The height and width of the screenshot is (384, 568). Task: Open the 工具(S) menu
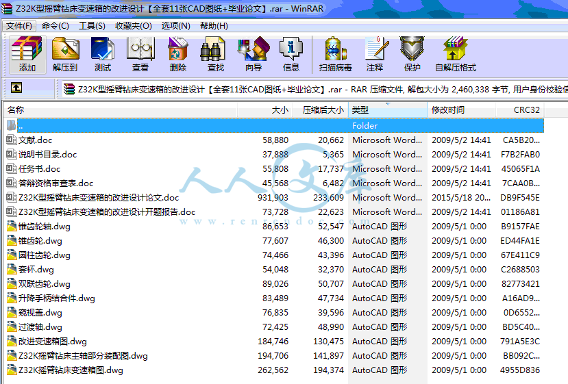click(92, 26)
